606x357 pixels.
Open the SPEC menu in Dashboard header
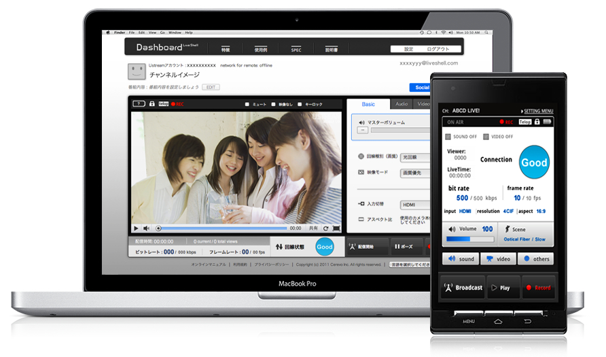(296, 50)
